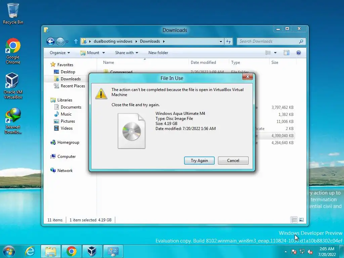Sort by Size column header
The width and height of the screenshot is (344, 258).
(x=283, y=62)
